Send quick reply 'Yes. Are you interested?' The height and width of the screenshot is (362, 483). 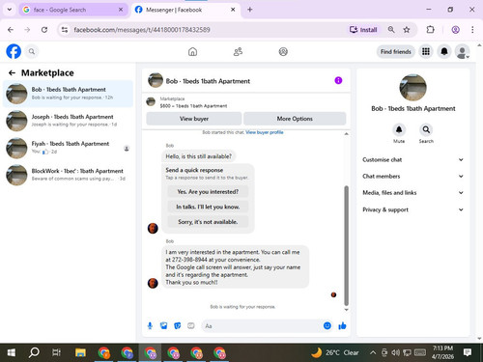click(x=208, y=192)
